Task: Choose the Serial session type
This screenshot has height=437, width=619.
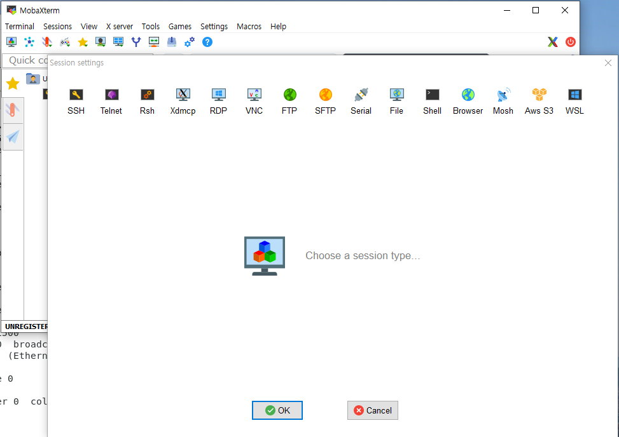Action: (361, 101)
